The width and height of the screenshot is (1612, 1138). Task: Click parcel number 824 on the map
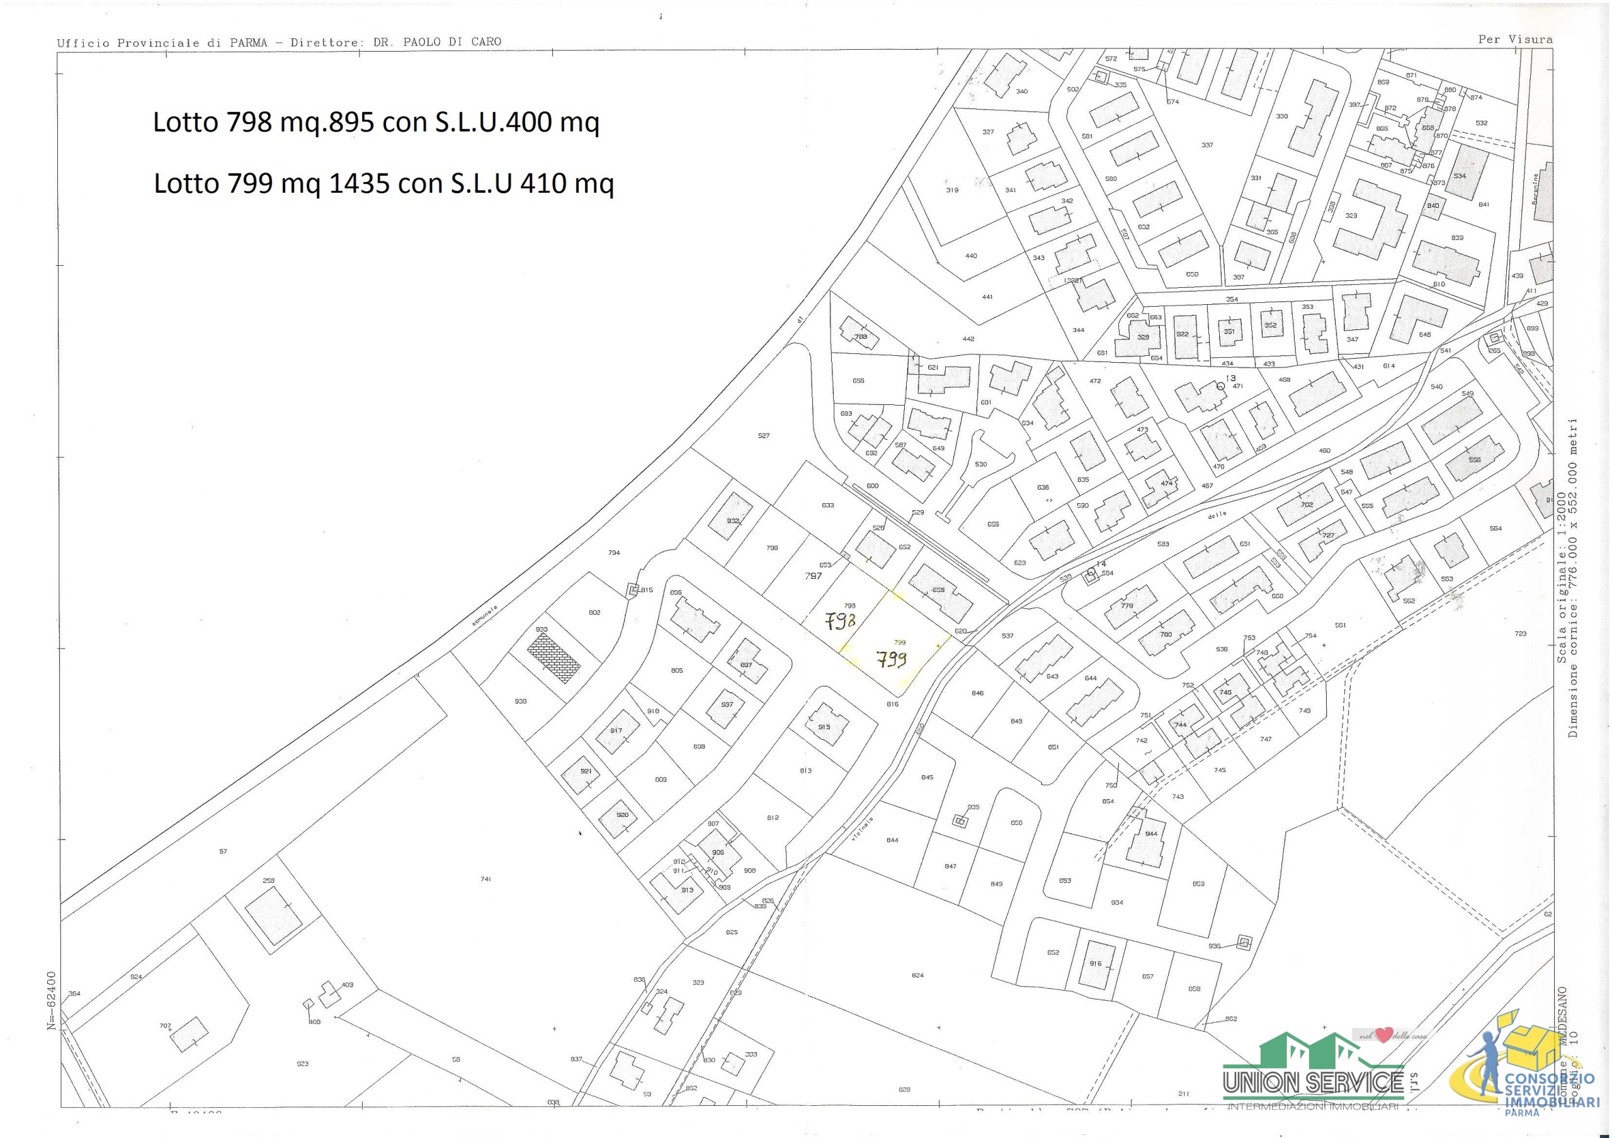[917, 975]
